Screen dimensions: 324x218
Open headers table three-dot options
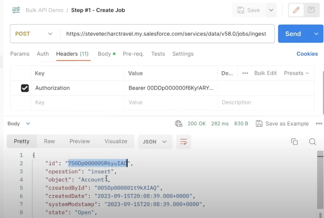pyautogui.click(x=245, y=73)
